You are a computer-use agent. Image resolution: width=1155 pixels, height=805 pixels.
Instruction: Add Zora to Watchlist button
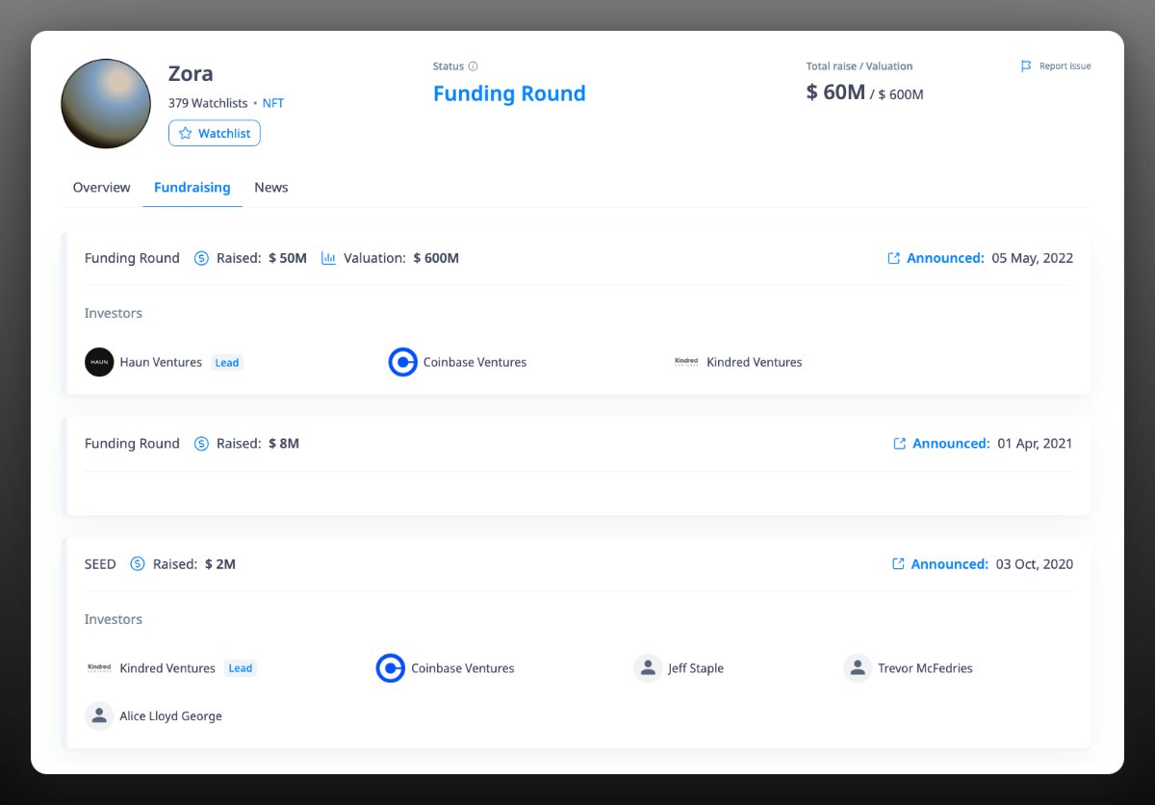pos(215,133)
